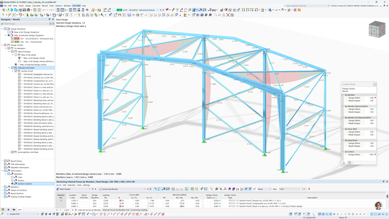Toggle DS2 SLS Characteristic checkbox
The height and width of the screenshot is (219, 389).
[12, 41]
